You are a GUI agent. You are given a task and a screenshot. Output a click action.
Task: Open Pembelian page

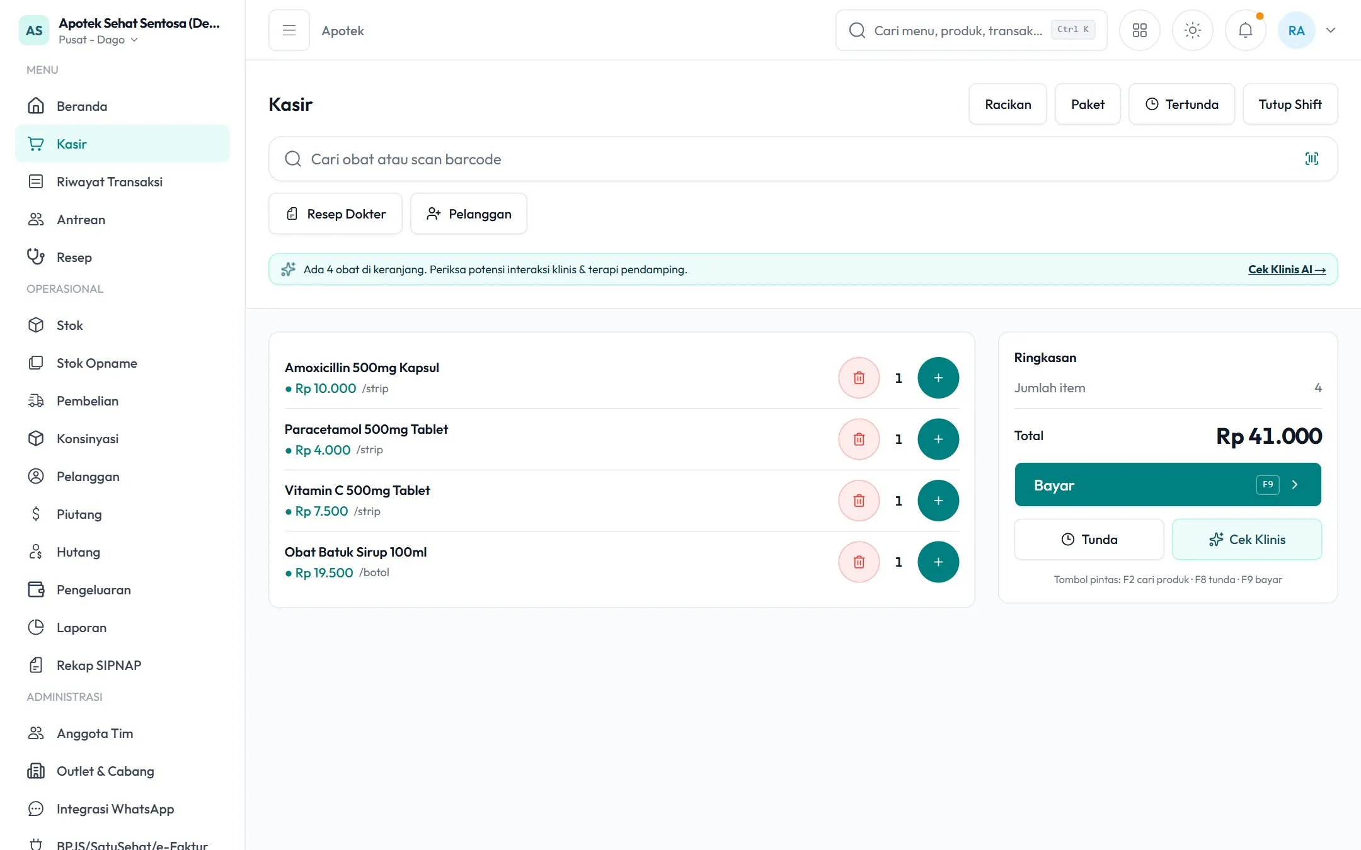point(122,400)
